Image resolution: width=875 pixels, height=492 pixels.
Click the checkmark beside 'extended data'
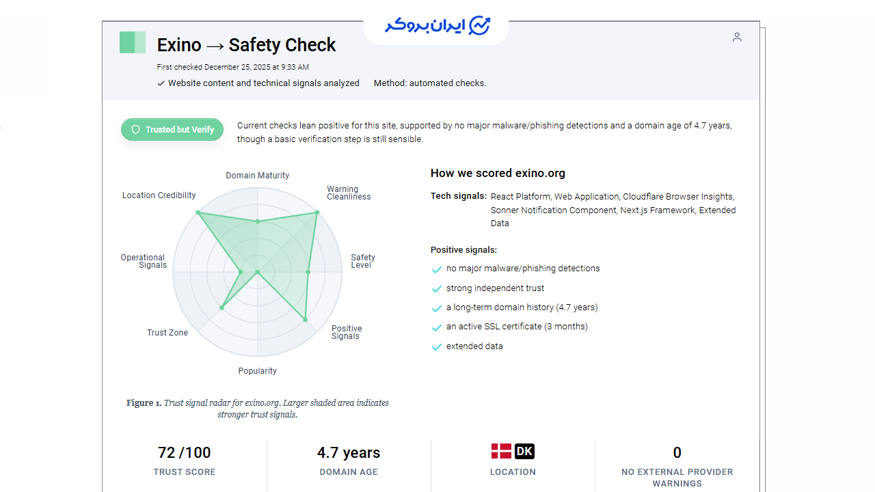437,347
